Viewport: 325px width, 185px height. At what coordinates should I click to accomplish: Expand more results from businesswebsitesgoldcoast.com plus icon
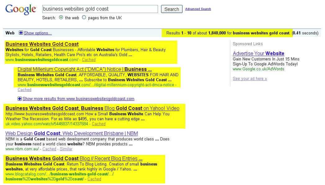pyautogui.click(x=20, y=99)
